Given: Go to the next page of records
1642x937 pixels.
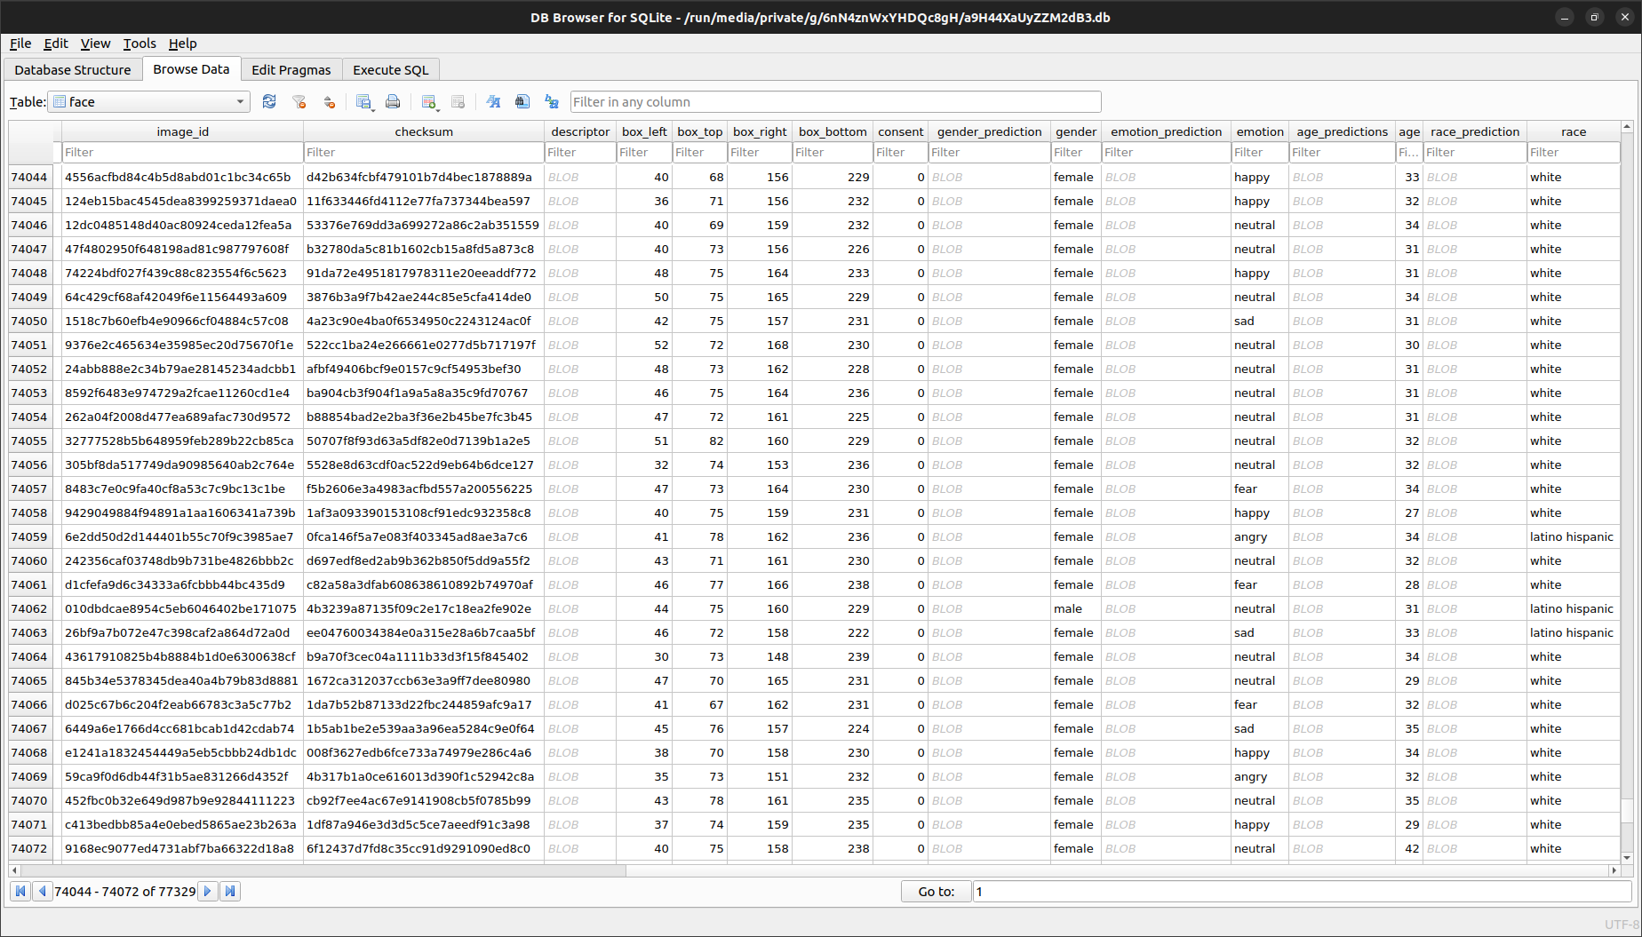Looking at the screenshot, I should pos(208,891).
